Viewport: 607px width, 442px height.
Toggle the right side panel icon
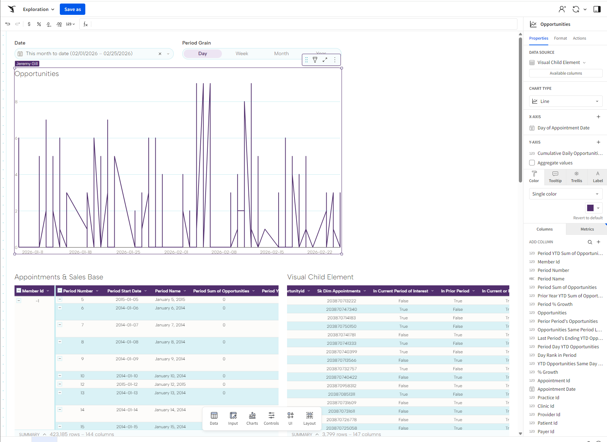(x=597, y=9)
